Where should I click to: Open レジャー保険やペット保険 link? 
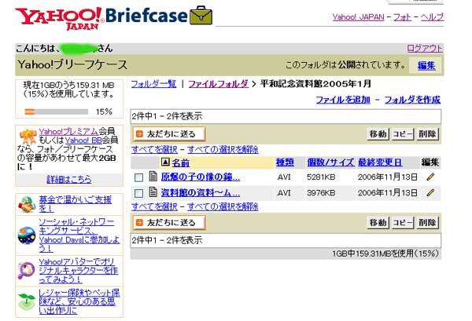(79, 301)
